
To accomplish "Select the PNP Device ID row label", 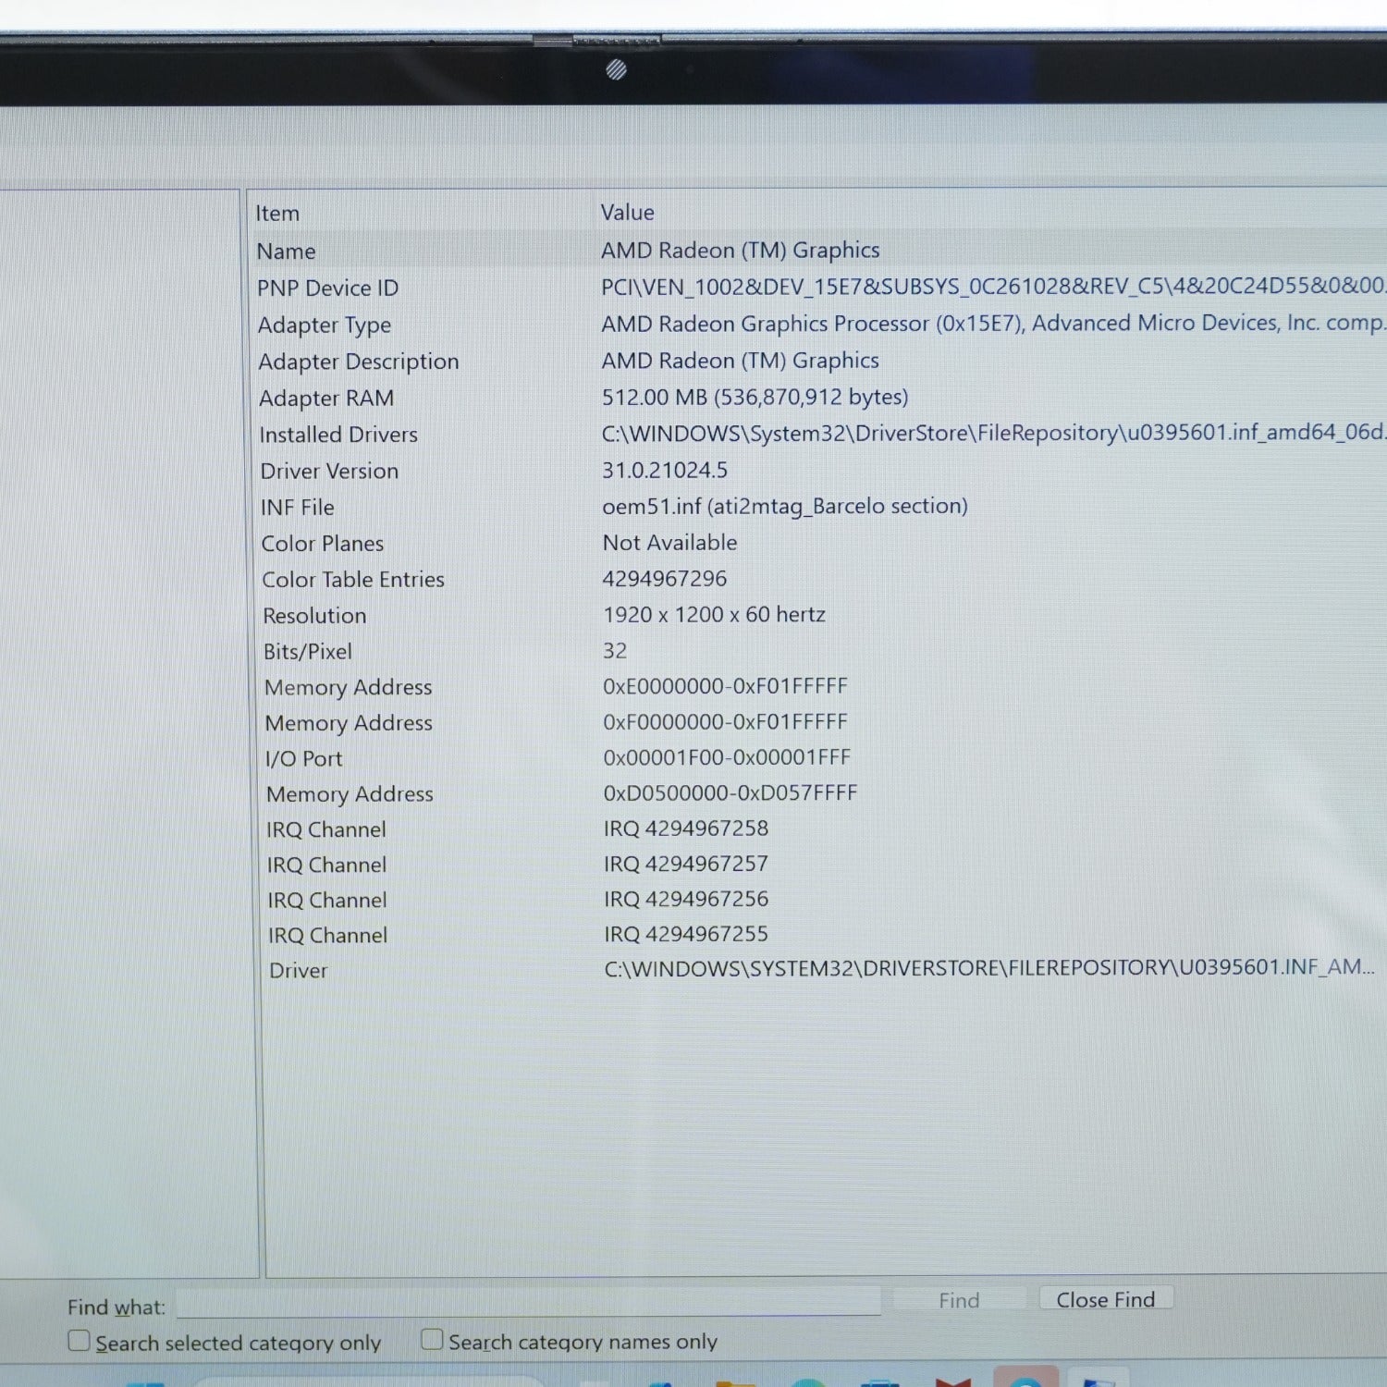I will point(328,288).
